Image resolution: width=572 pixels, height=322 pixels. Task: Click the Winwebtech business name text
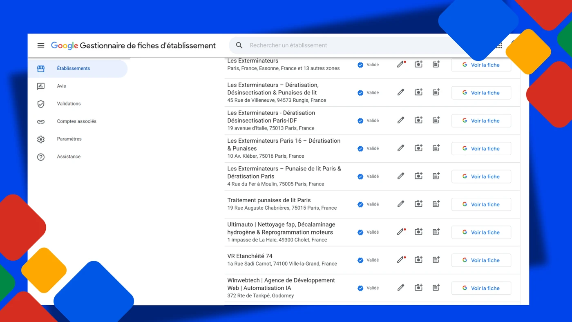pos(281,284)
